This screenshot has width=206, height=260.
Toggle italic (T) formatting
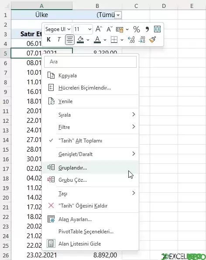(x=59, y=40)
